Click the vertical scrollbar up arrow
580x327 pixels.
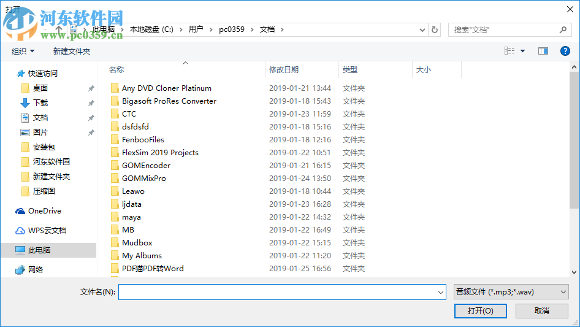[574, 67]
